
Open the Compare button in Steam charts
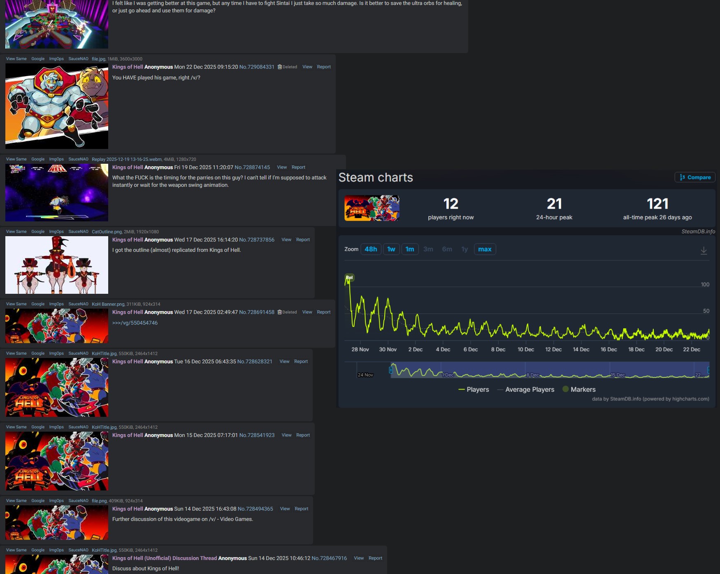(695, 177)
